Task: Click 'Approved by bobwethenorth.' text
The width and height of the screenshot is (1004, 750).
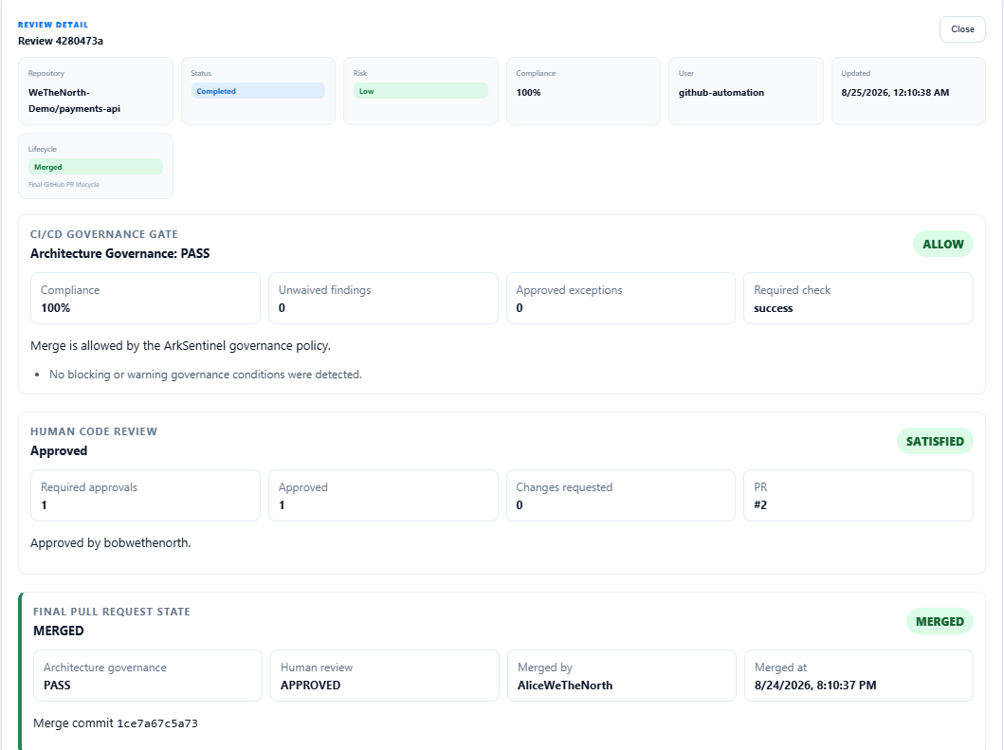Action: [x=110, y=543]
